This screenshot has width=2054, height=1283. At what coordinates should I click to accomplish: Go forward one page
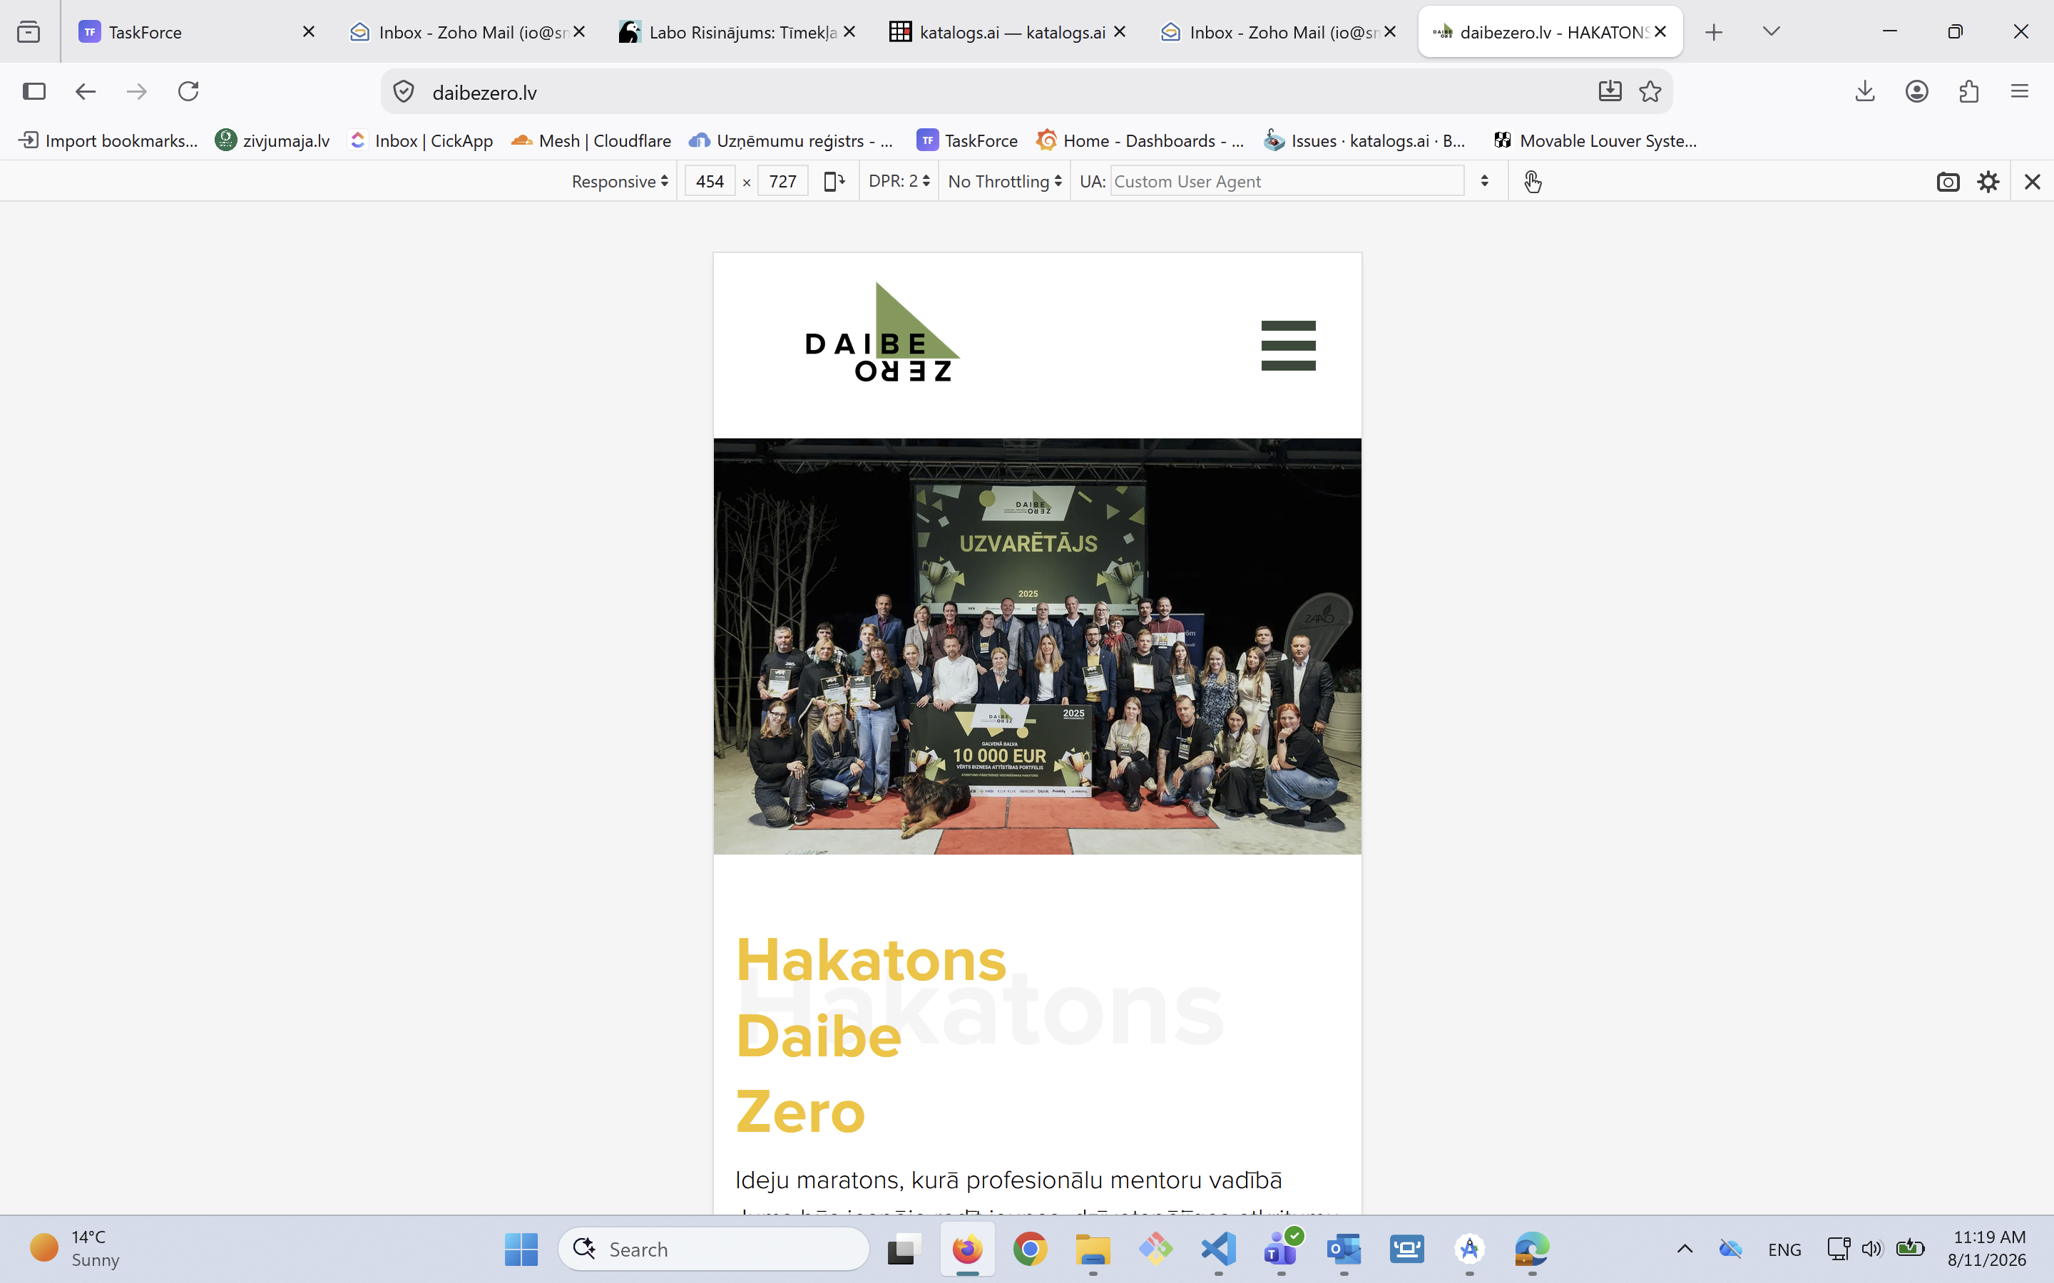point(137,91)
